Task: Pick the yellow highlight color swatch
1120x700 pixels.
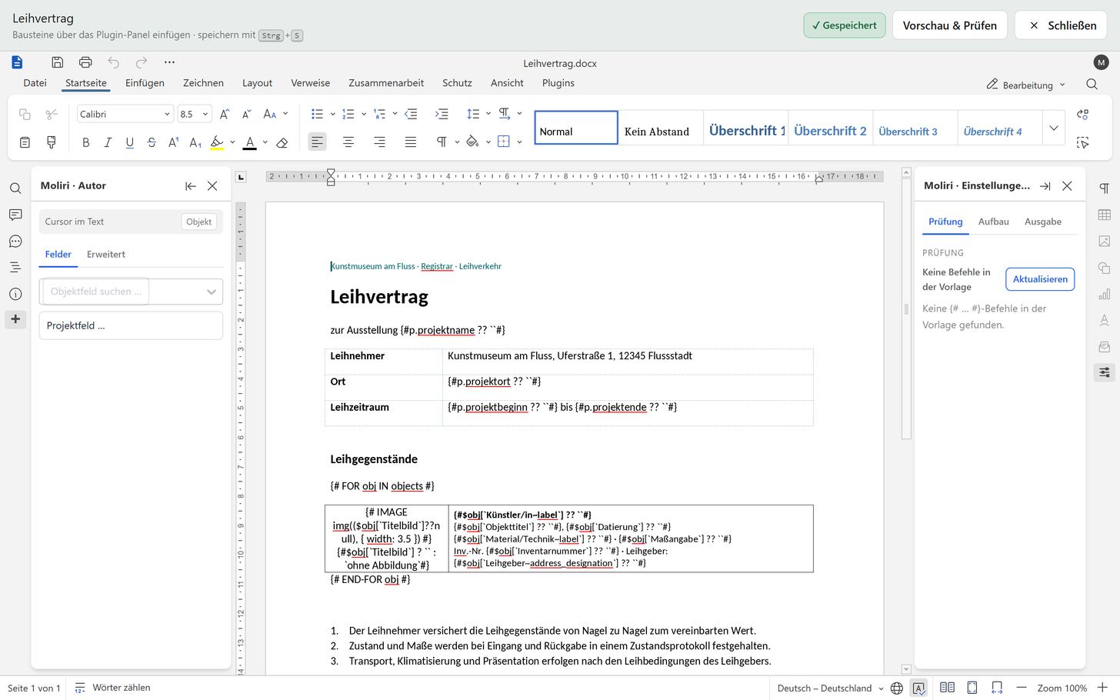Action: tap(217, 142)
